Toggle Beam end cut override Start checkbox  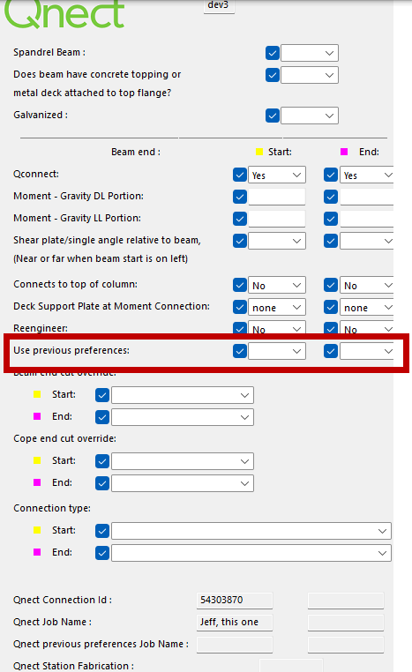[102, 395]
